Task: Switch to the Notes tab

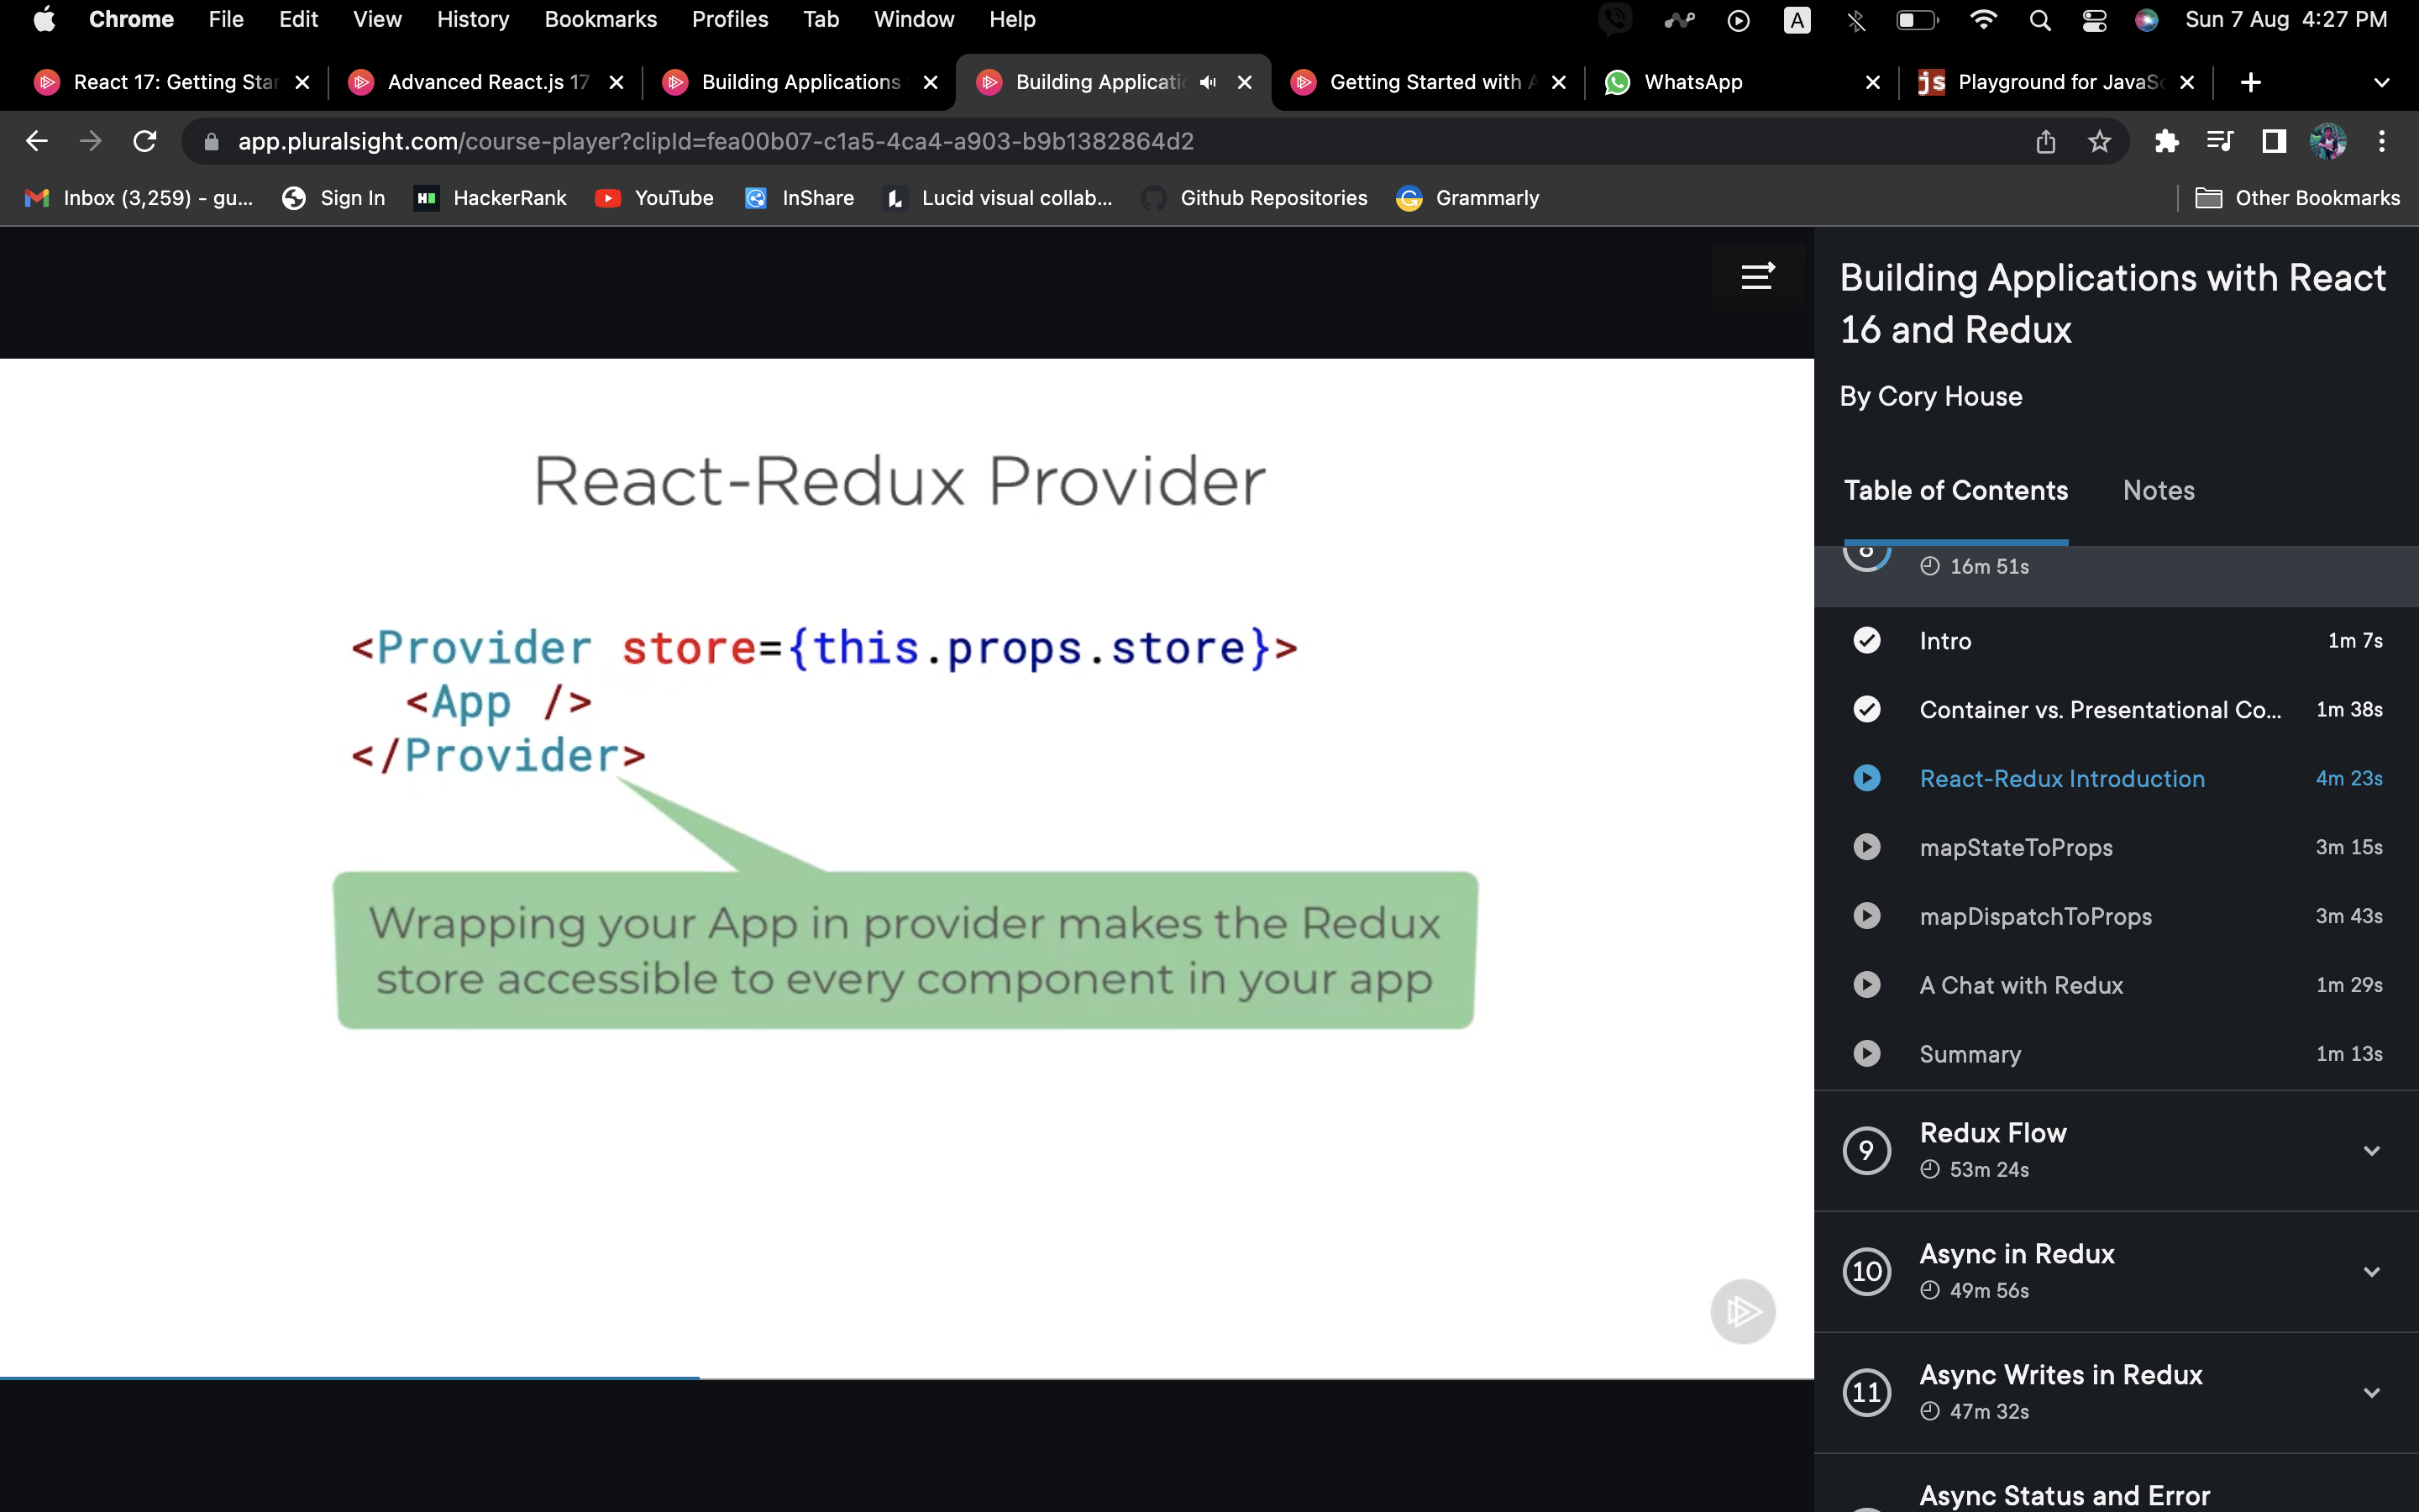Action: tap(2158, 490)
